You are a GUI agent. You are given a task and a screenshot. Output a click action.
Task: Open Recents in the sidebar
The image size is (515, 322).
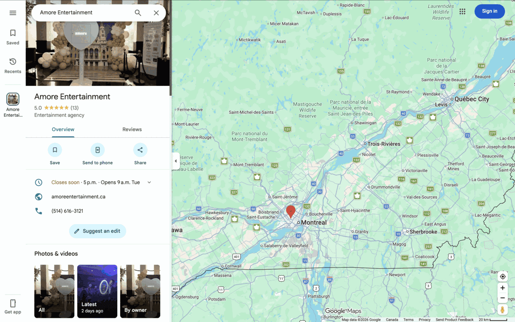pyautogui.click(x=13, y=66)
